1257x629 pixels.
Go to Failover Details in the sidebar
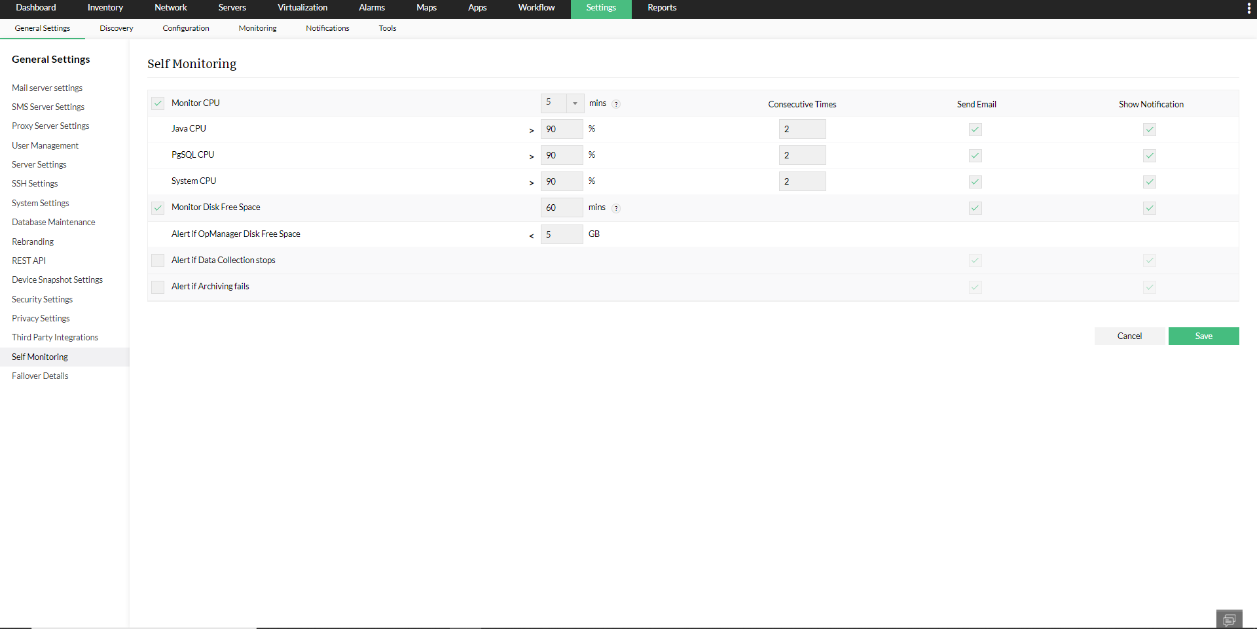(40, 376)
